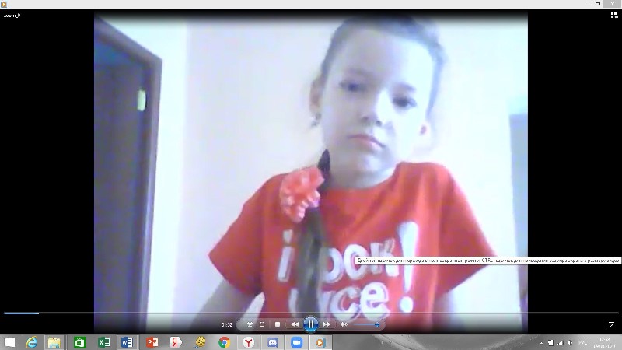
Task: Skip to next with the fast-forward button
Action: 327,324
